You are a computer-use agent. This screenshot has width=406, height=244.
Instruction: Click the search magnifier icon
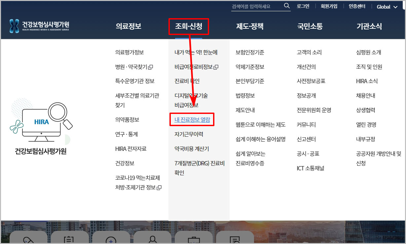(x=286, y=6)
